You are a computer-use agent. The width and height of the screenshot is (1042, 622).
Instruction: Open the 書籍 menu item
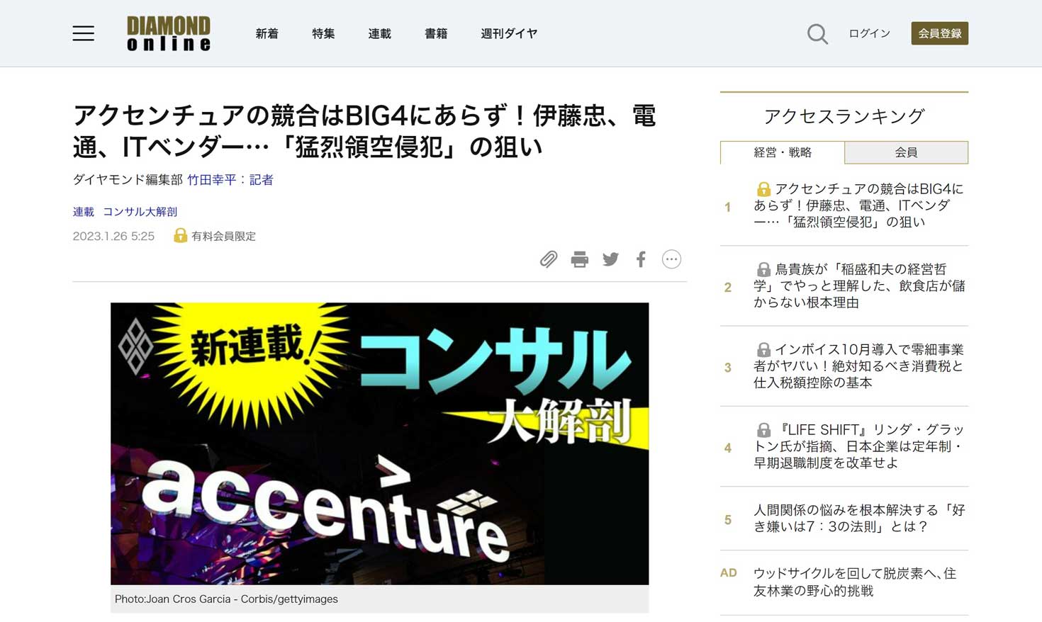(436, 33)
